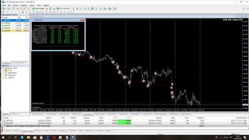Open the AUDCAD,M30 chart tab
The height and width of the screenshot is (140, 249).
click(100, 114)
